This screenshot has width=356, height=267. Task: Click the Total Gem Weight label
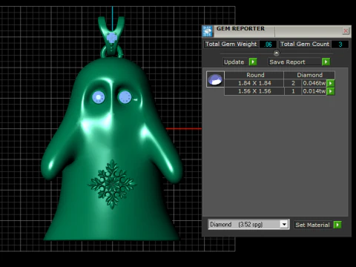click(x=231, y=44)
